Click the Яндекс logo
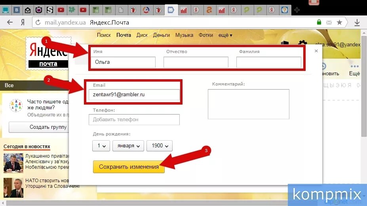 click(x=48, y=50)
